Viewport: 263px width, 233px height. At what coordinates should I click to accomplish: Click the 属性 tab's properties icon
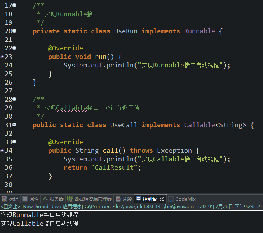pyautogui.click(x=24, y=199)
